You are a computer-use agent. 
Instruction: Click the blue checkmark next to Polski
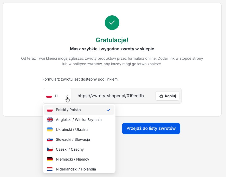(109, 110)
